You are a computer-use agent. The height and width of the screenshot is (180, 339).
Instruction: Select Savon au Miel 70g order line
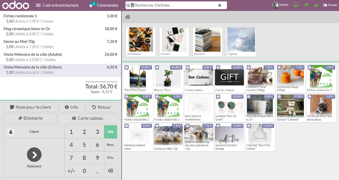click(61, 44)
